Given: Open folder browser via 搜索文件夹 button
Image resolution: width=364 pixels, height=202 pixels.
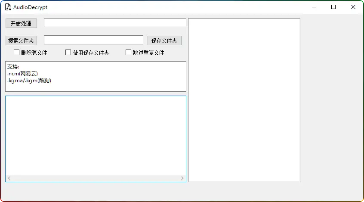Looking at the screenshot, I should [21, 40].
